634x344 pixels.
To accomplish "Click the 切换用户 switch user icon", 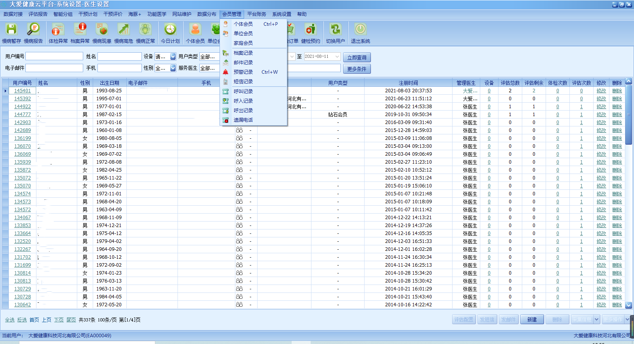I will click(335, 30).
